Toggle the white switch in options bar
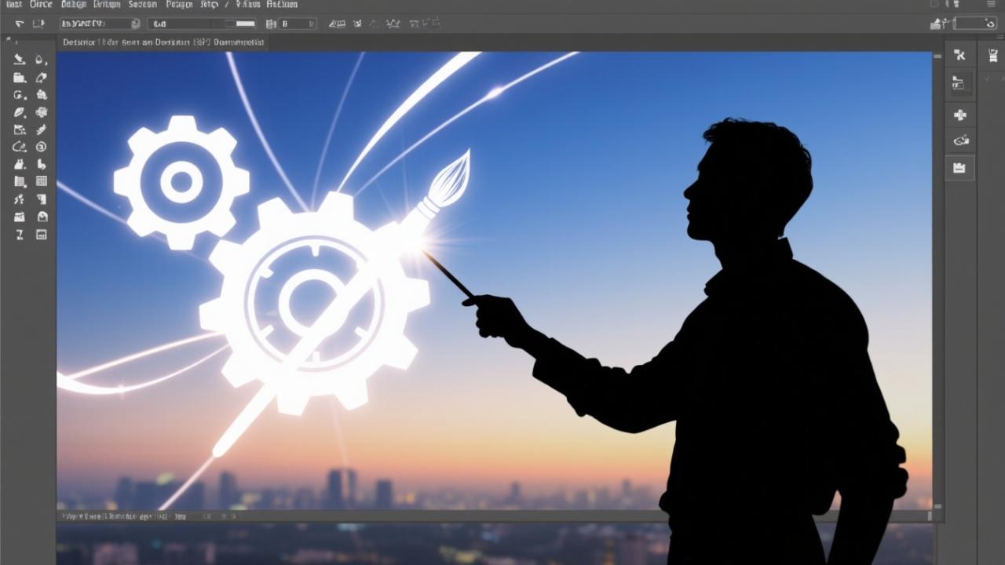The image size is (1005, 565). (x=245, y=24)
